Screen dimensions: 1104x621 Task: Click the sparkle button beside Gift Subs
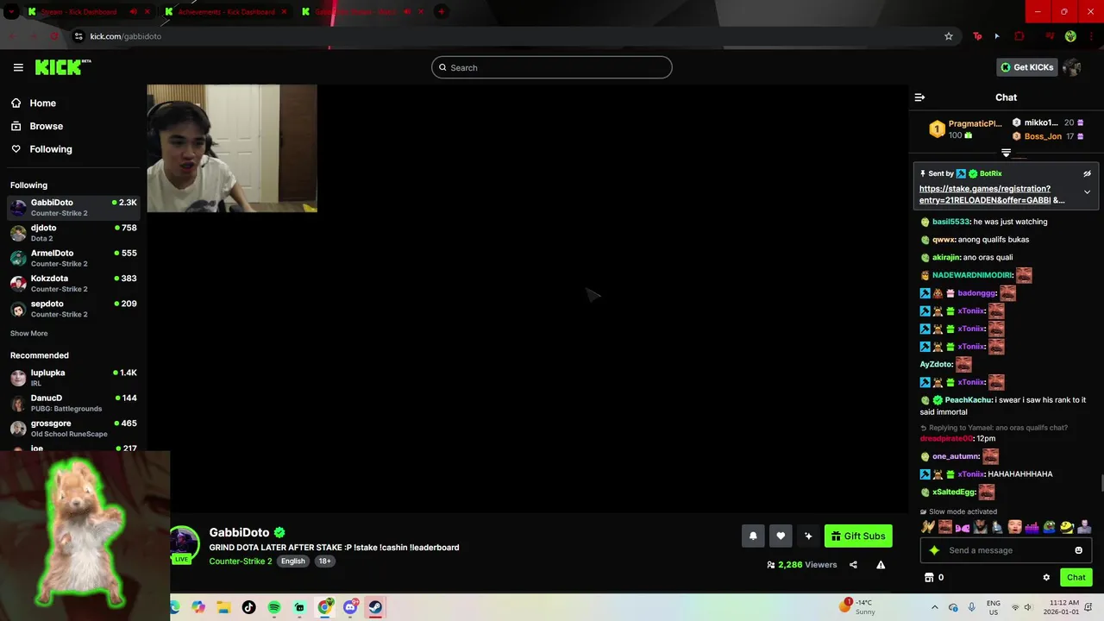(x=808, y=536)
